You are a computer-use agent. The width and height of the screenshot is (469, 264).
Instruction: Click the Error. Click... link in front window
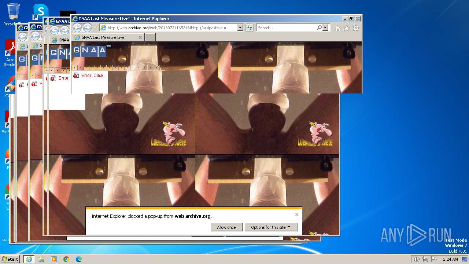94,76
